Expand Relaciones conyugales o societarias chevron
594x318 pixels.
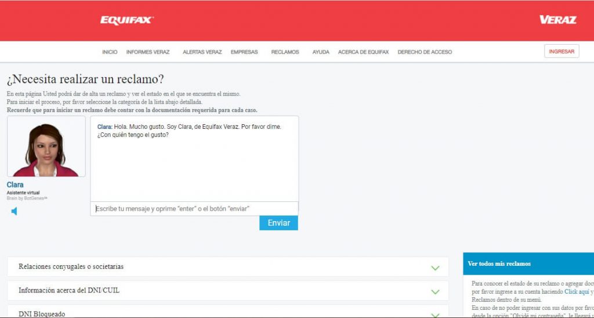(x=435, y=268)
